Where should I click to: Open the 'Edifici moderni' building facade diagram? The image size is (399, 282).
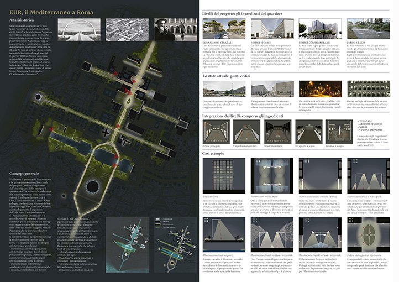pyautogui.click(x=224, y=176)
